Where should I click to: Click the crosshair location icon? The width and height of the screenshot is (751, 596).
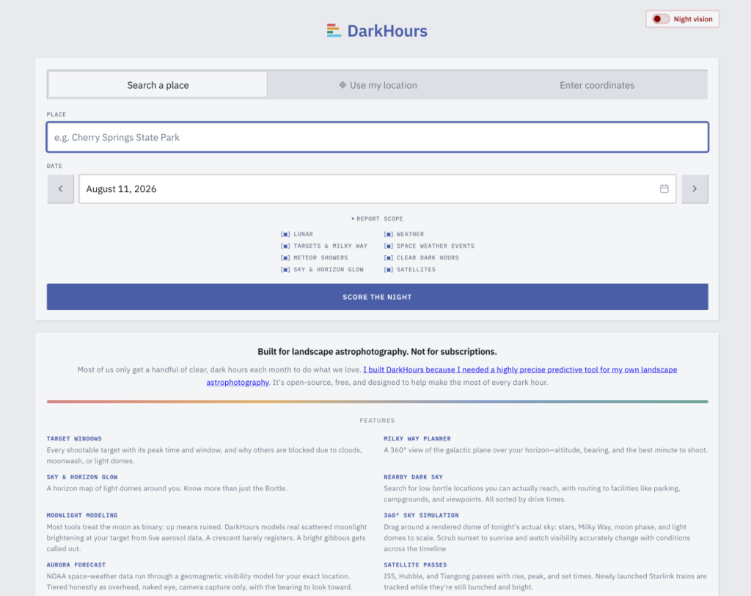pos(342,85)
